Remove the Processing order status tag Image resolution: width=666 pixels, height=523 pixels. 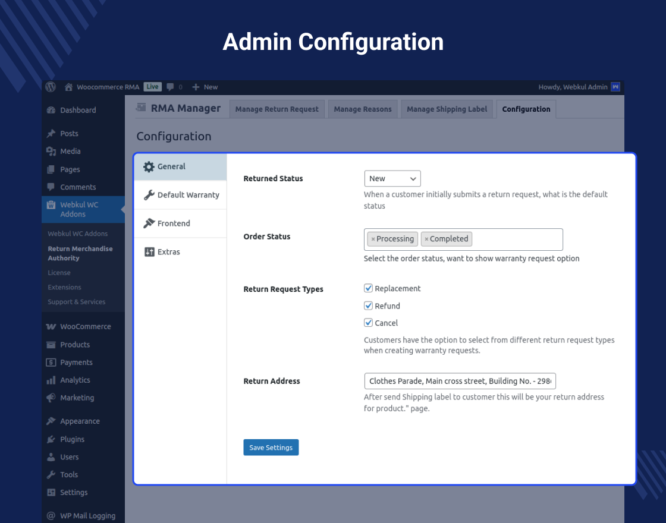[x=373, y=240]
